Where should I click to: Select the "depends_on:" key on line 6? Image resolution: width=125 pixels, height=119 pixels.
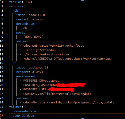pos(26,24)
